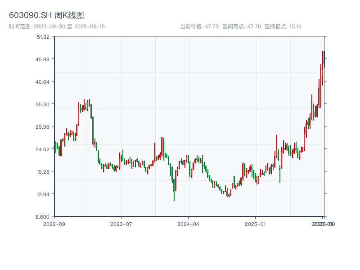Click the lowest green candle before 2024-04
The image size is (360, 270).
click(x=174, y=189)
